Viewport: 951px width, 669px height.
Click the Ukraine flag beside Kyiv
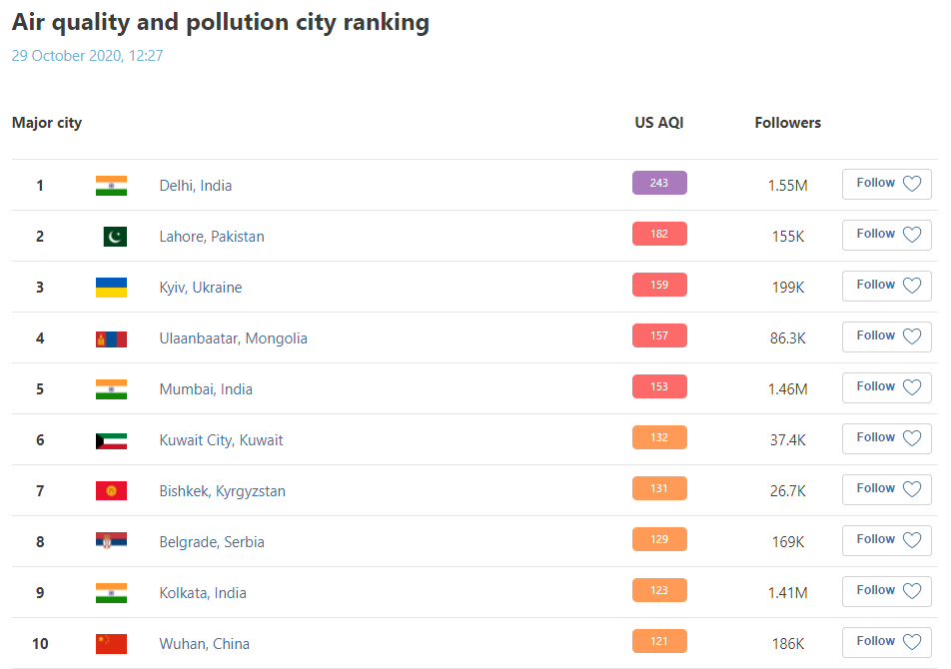tap(111, 288)
